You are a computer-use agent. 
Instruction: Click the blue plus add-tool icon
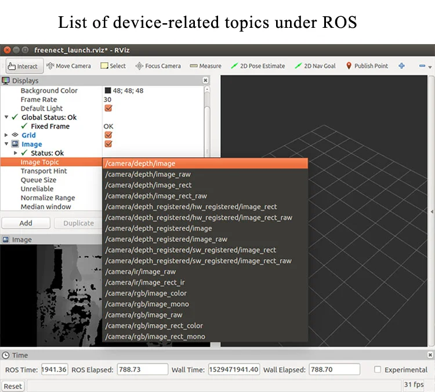click(401, 66)
